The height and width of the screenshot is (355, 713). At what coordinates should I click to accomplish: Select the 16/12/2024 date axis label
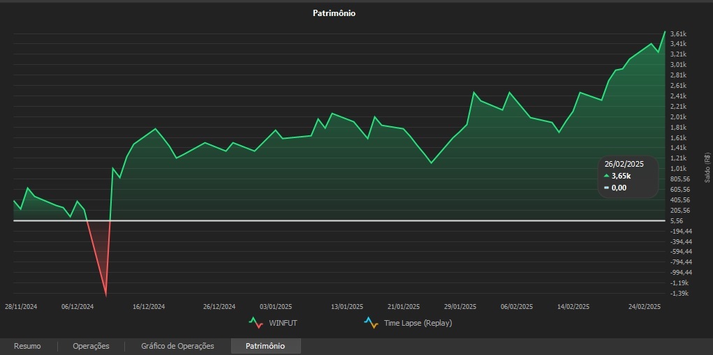coord(148,306)
